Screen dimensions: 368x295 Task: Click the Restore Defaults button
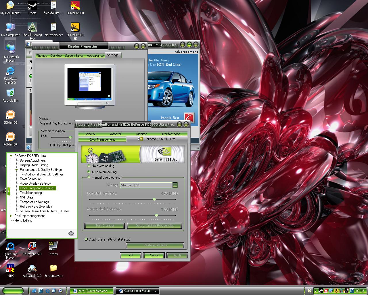pos(155,245)
